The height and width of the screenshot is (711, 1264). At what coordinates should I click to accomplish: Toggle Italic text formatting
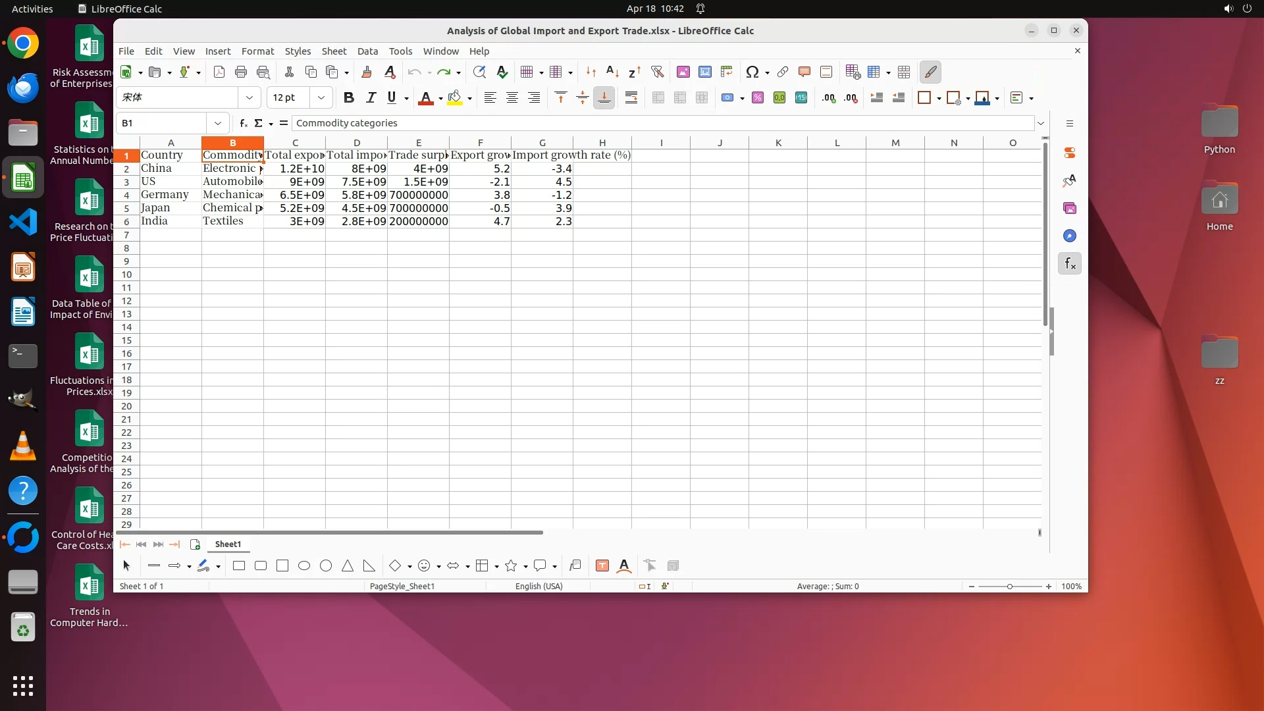(x=371, y=97)
